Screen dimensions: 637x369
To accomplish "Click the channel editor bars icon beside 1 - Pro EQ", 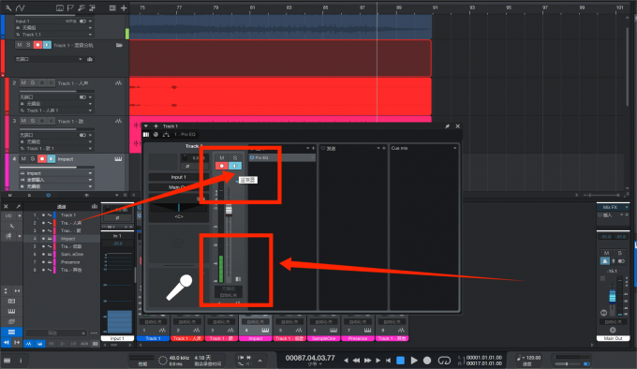I will pyautogui.click(x=146, y=134).
